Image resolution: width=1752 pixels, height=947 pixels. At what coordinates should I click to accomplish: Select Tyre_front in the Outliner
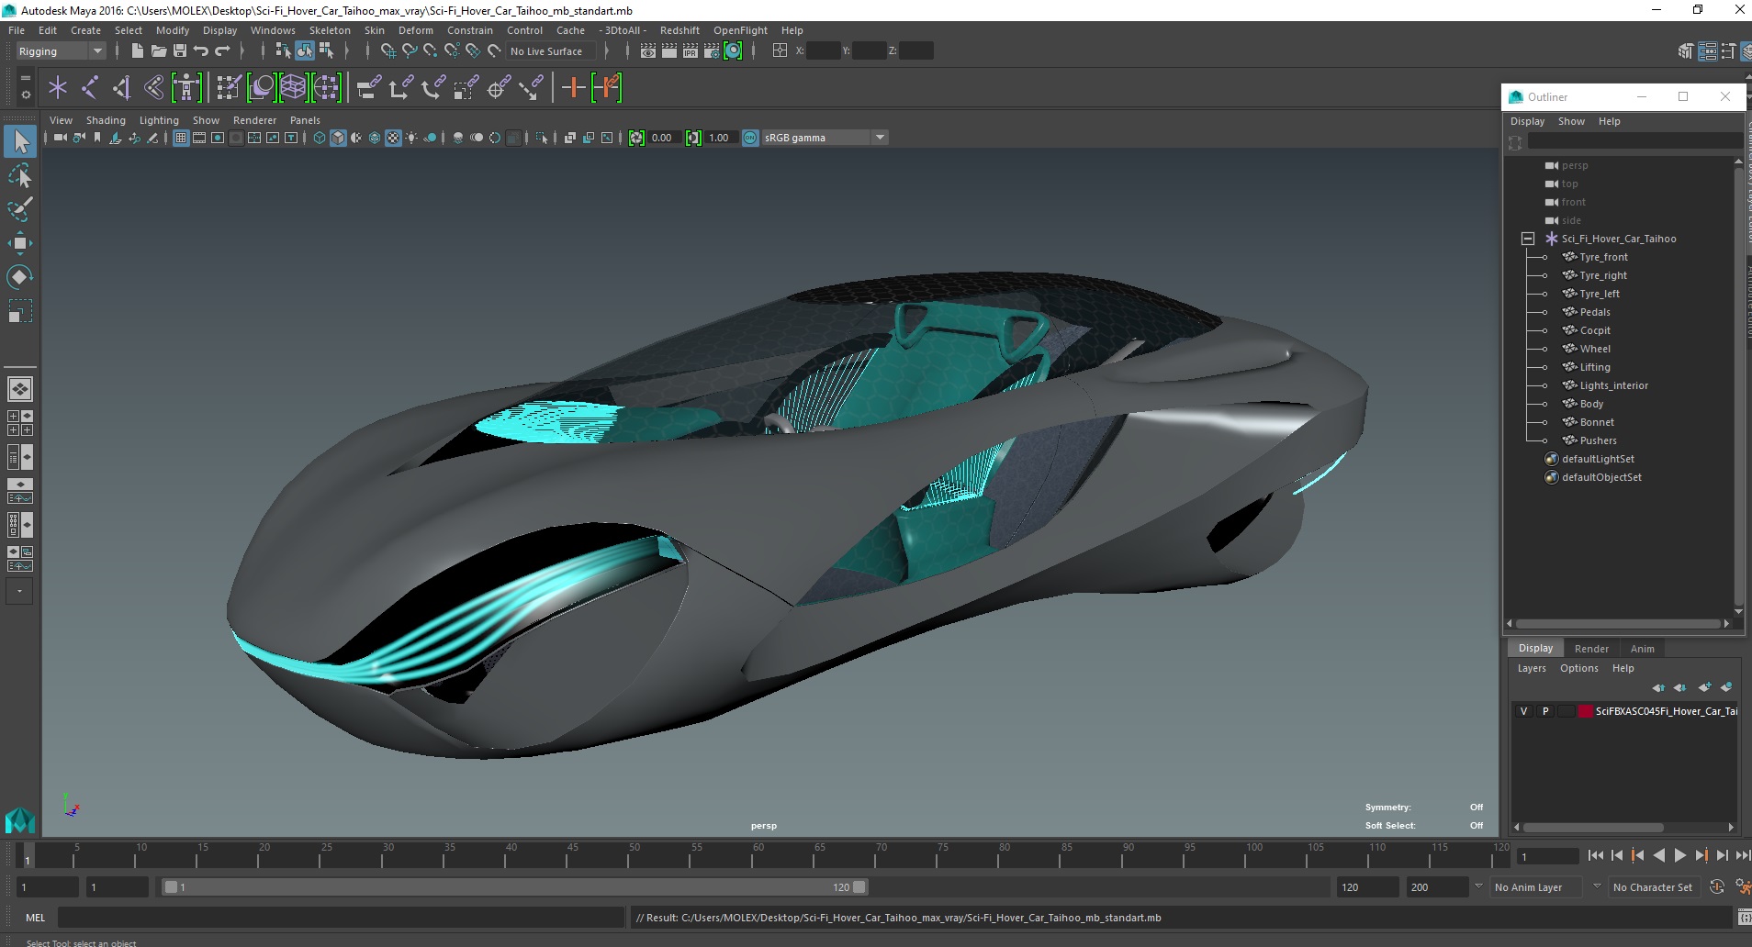click(1603, 257)
